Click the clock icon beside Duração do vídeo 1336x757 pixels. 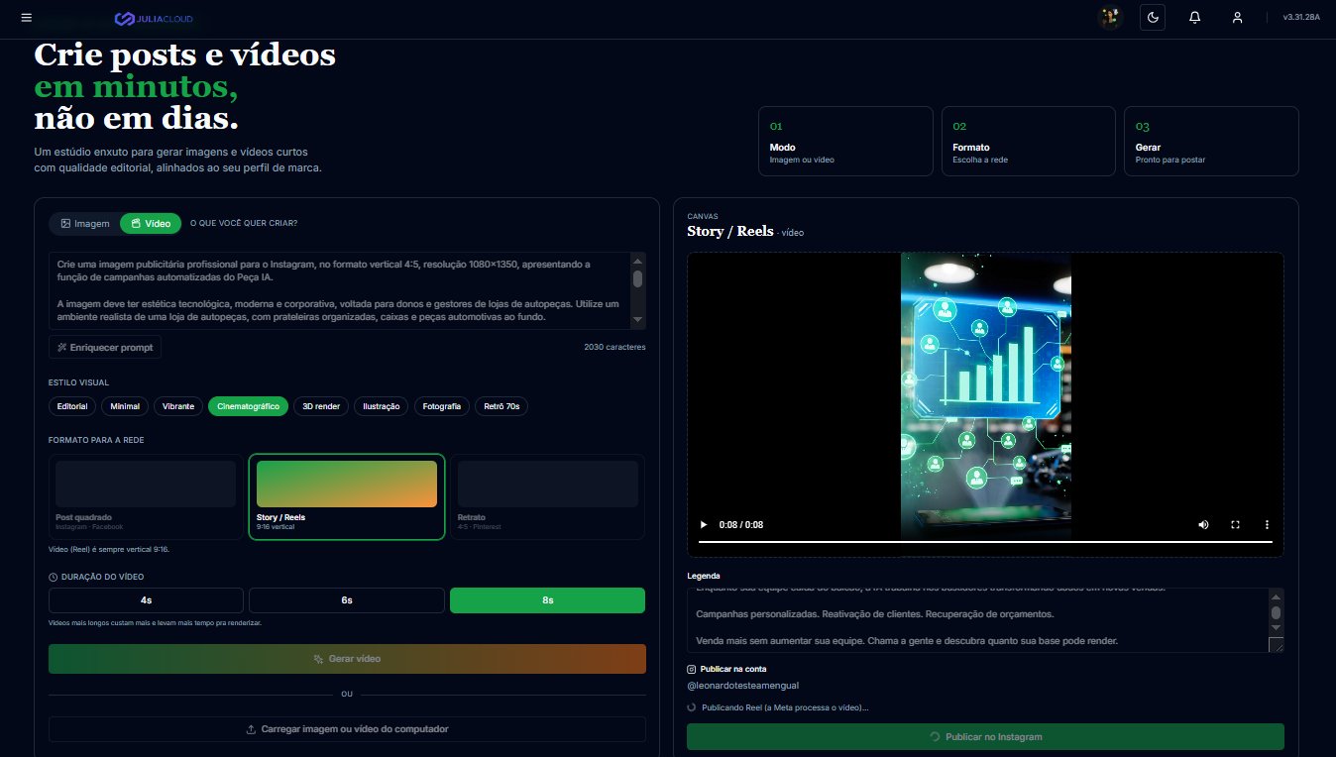(53, 577)
